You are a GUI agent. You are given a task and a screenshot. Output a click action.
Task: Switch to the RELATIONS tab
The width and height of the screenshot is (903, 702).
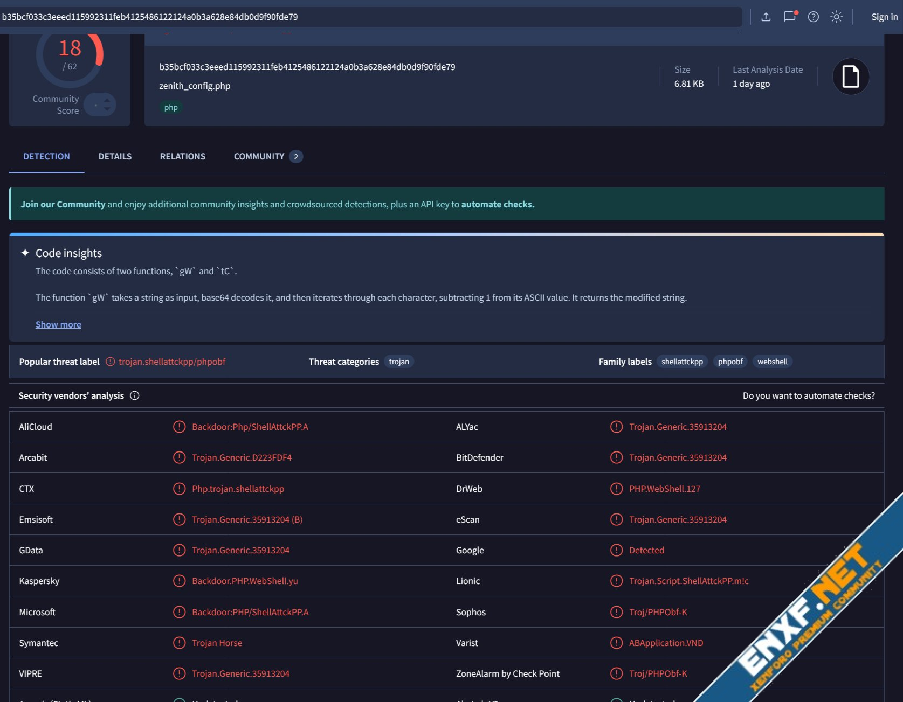pyautogui.click(x=183, y=156)
